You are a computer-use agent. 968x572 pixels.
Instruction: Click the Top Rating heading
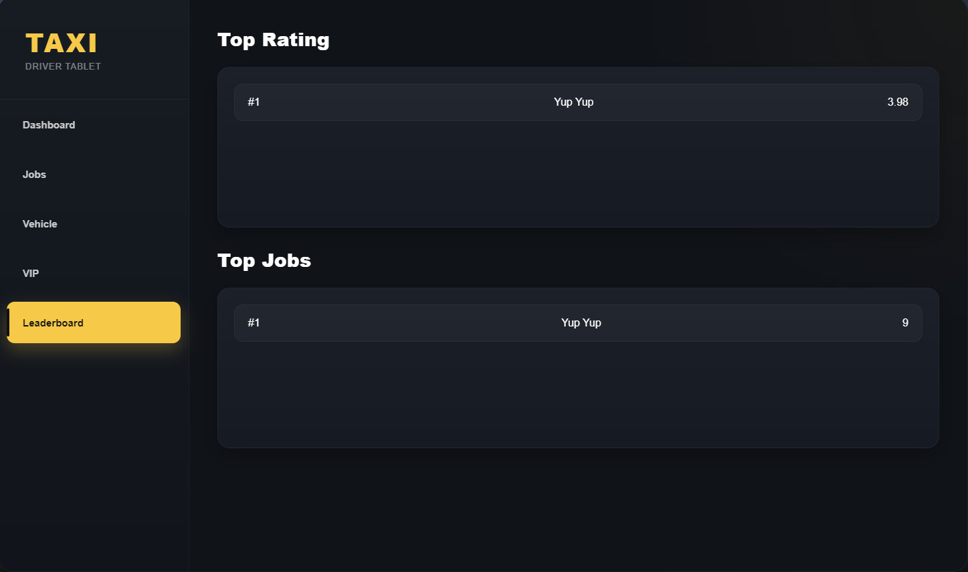point(274,40)
